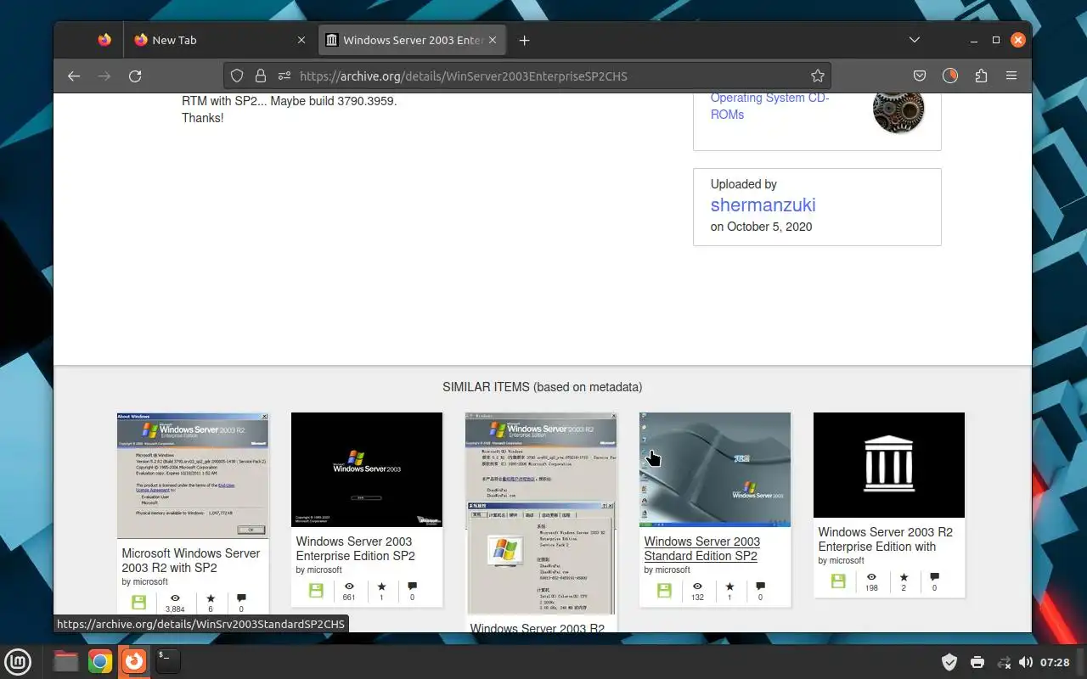Click the 'on October 5, 2020' date
This screenshot has height=679, width=1087.
point(761,227)
